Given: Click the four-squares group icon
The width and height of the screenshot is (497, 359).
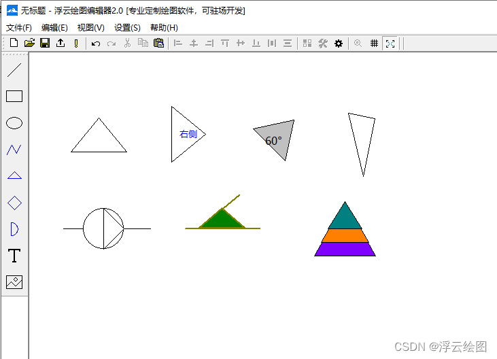Looking at the screenshot, I should (x=307, y=44).
